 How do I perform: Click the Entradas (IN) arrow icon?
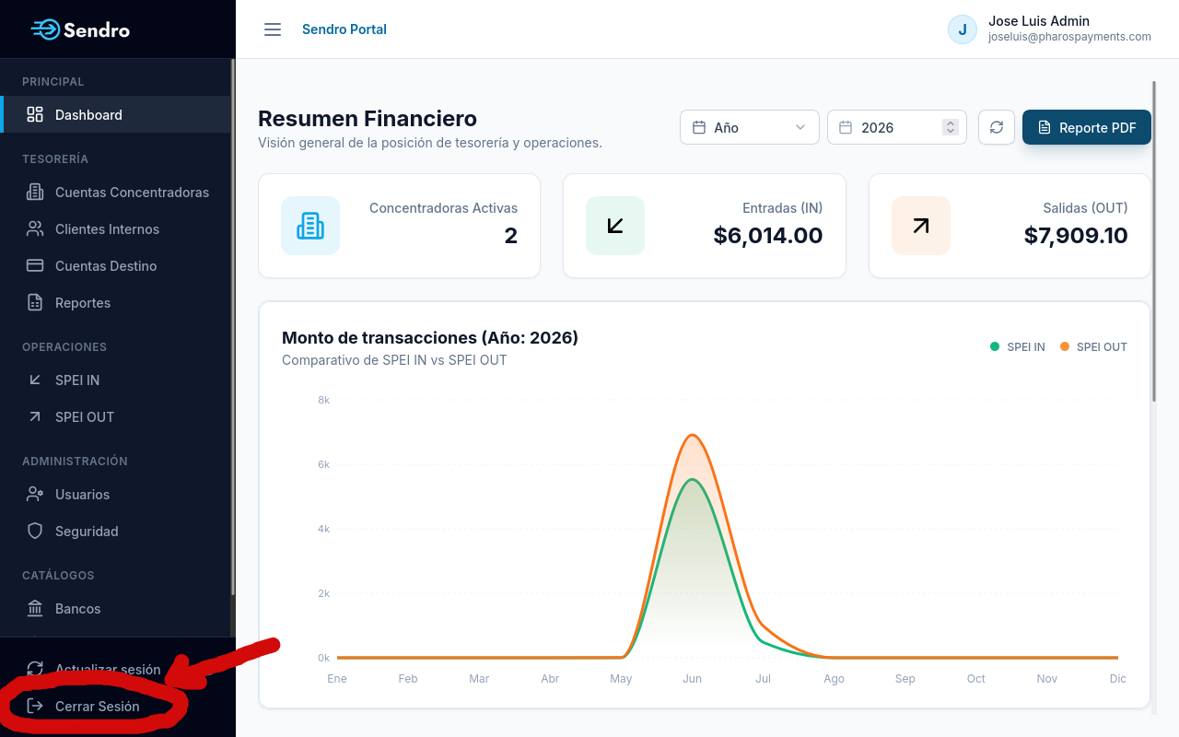coord(615,226)
